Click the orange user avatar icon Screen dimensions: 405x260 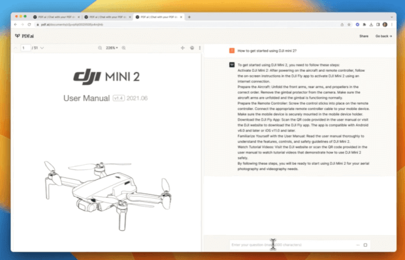[x=232, y=51]
